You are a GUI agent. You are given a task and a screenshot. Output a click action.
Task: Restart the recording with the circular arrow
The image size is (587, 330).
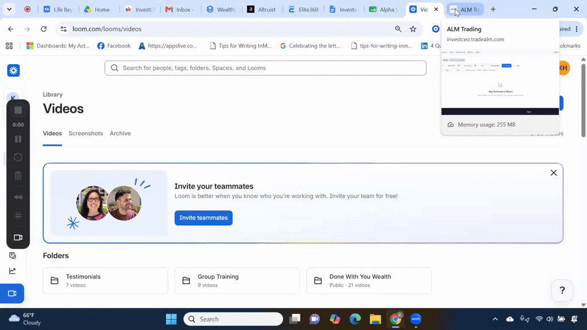pyautogui.click(x=18, y=157)
